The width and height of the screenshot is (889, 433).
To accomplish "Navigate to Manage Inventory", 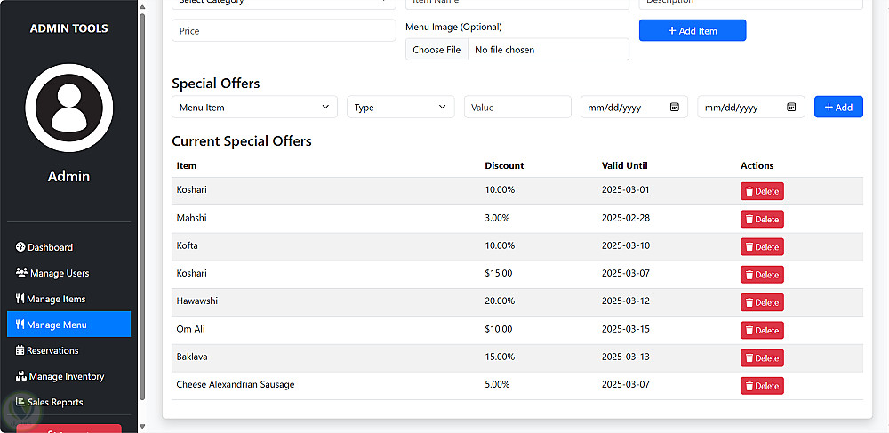I will (x=66, y=376).
